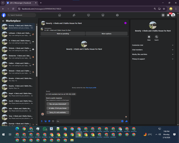Send quick reply "In talks. I'll let you know."
Image resolution: width=179 pixels, height=143 pixels.
pyautogui.click(x=58, y=108)
